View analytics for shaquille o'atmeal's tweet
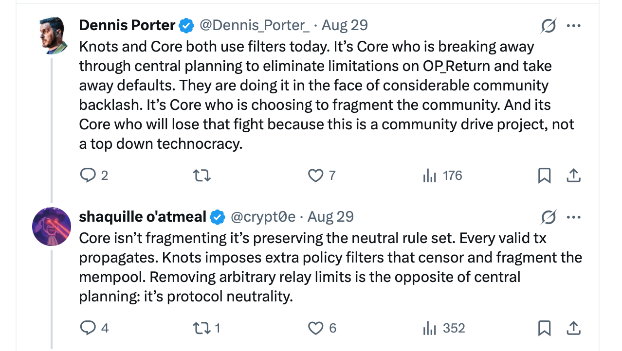The width and height of the screenshot is (622, 351). point(430,329)
